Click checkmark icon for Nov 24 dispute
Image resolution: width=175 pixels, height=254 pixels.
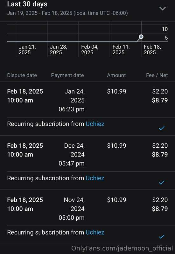pyautogui.click(x=162, y=237)
